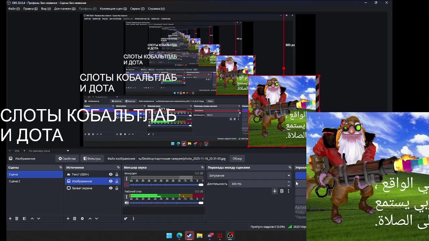The image size is (429, 241).
Task: Open the Вид menu
Action: [x=46, y=9]
